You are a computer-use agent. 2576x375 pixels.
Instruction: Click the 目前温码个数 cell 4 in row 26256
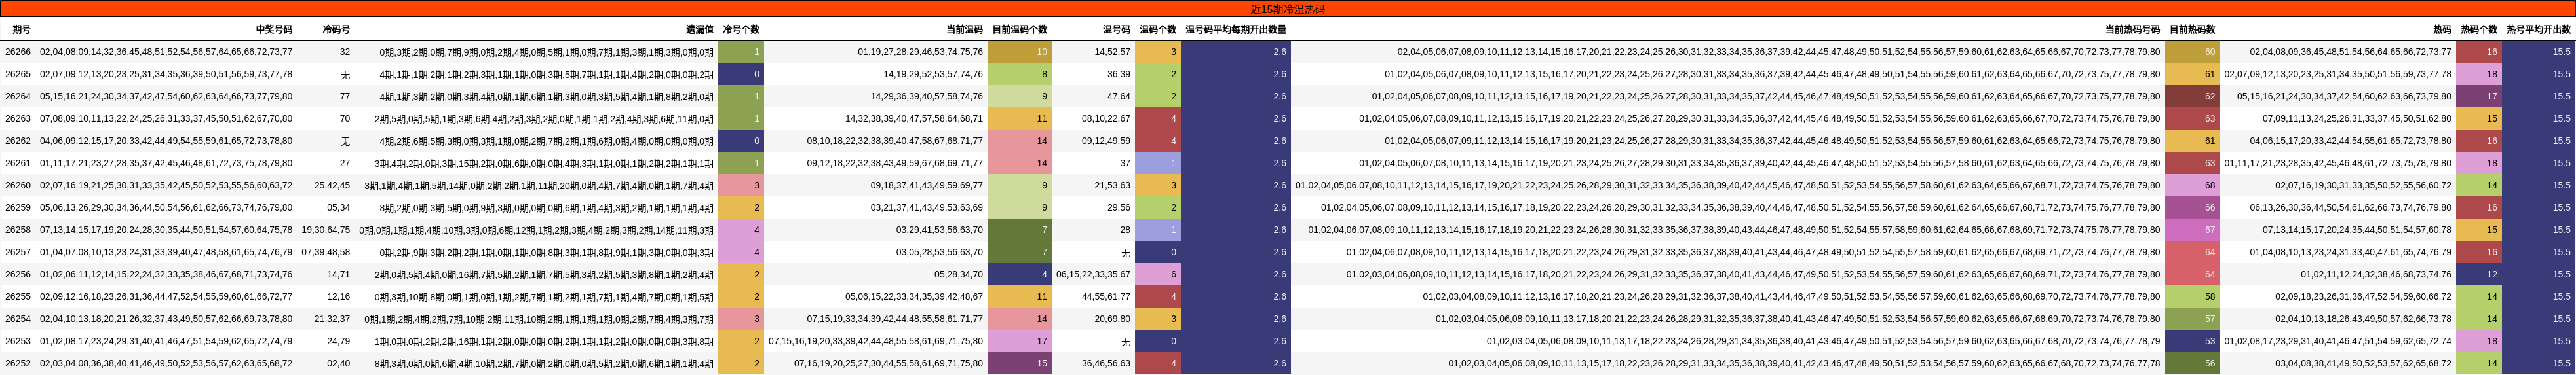coord(1020,274)
